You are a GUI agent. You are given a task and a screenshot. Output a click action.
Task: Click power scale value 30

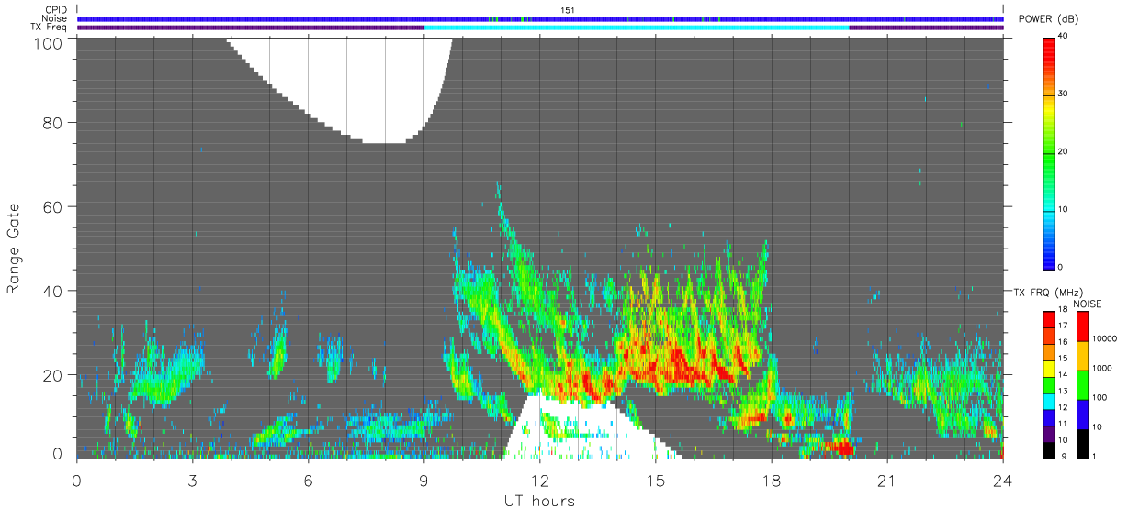click(x=1065, y=94)
